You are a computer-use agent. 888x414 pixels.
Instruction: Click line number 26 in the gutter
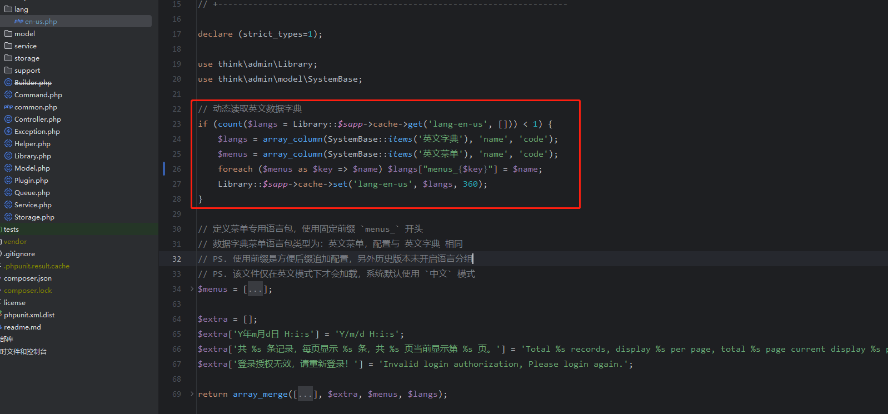177,169
